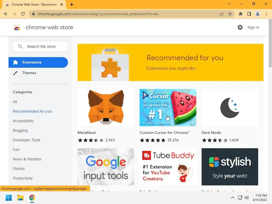Open File Explorer from taskbar
The height and width of the screenshot is (204, 272).
coord(20,198)
